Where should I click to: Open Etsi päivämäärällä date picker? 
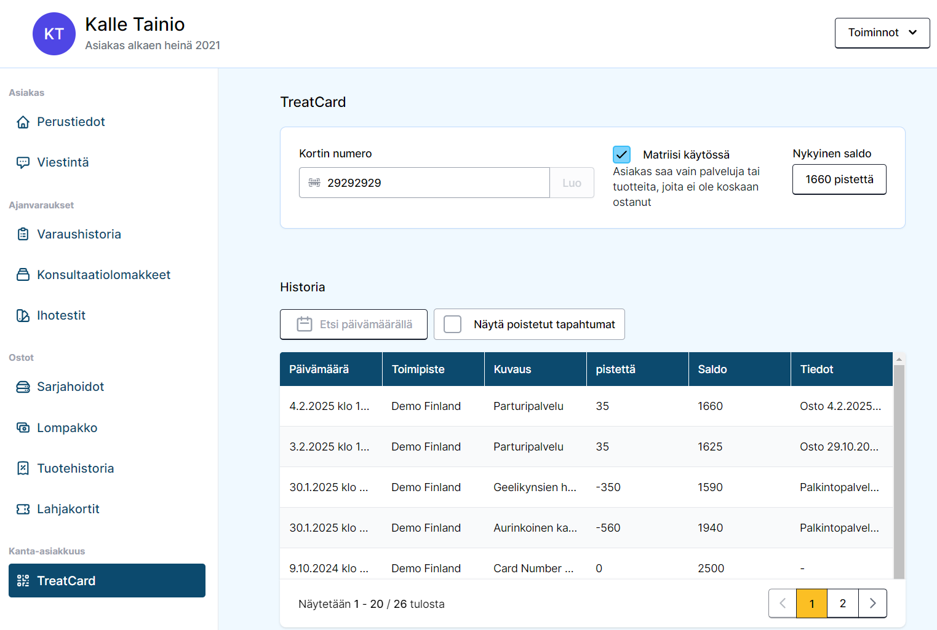pos(354,325)
